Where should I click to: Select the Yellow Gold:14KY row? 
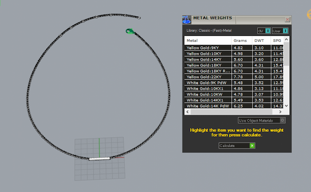tap(234, 59)
